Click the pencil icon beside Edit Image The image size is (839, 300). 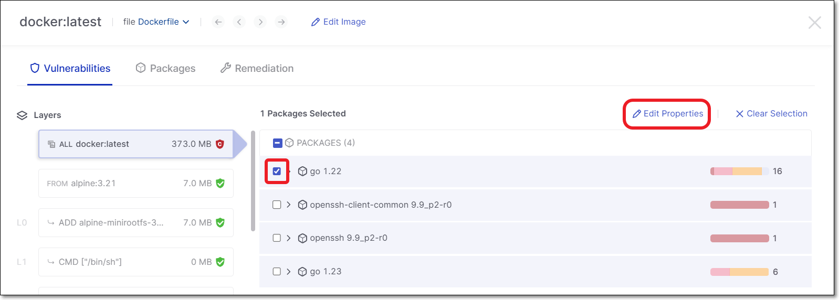coord(315,22)
